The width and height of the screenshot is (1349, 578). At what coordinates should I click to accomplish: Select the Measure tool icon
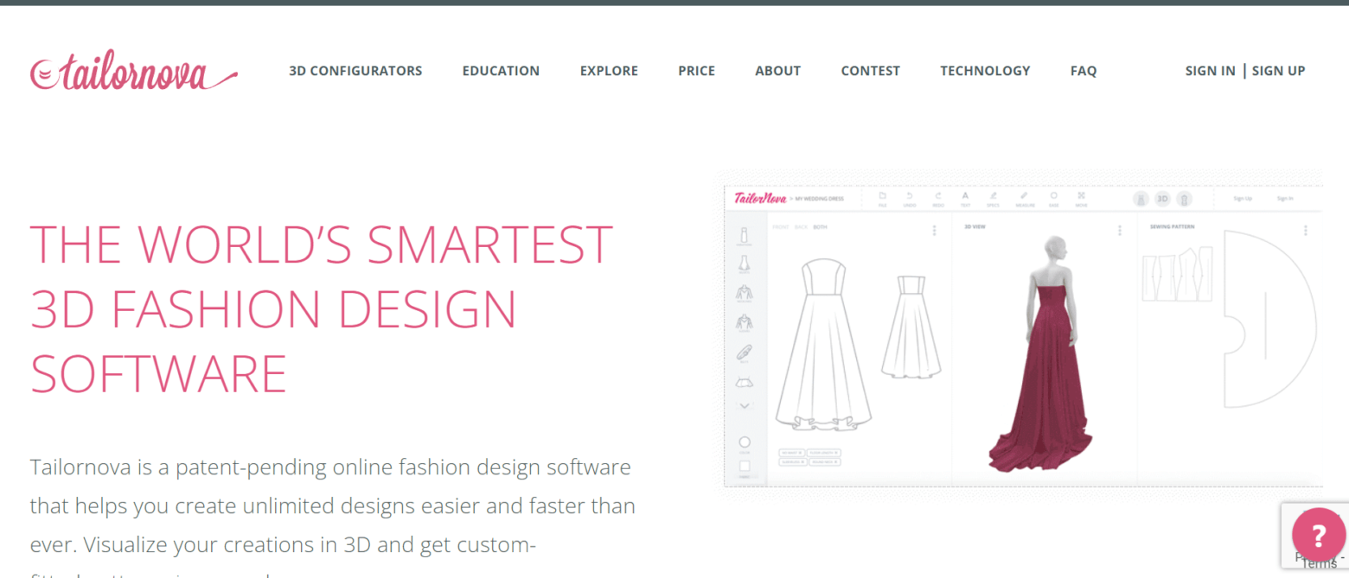coord(1024,196)
